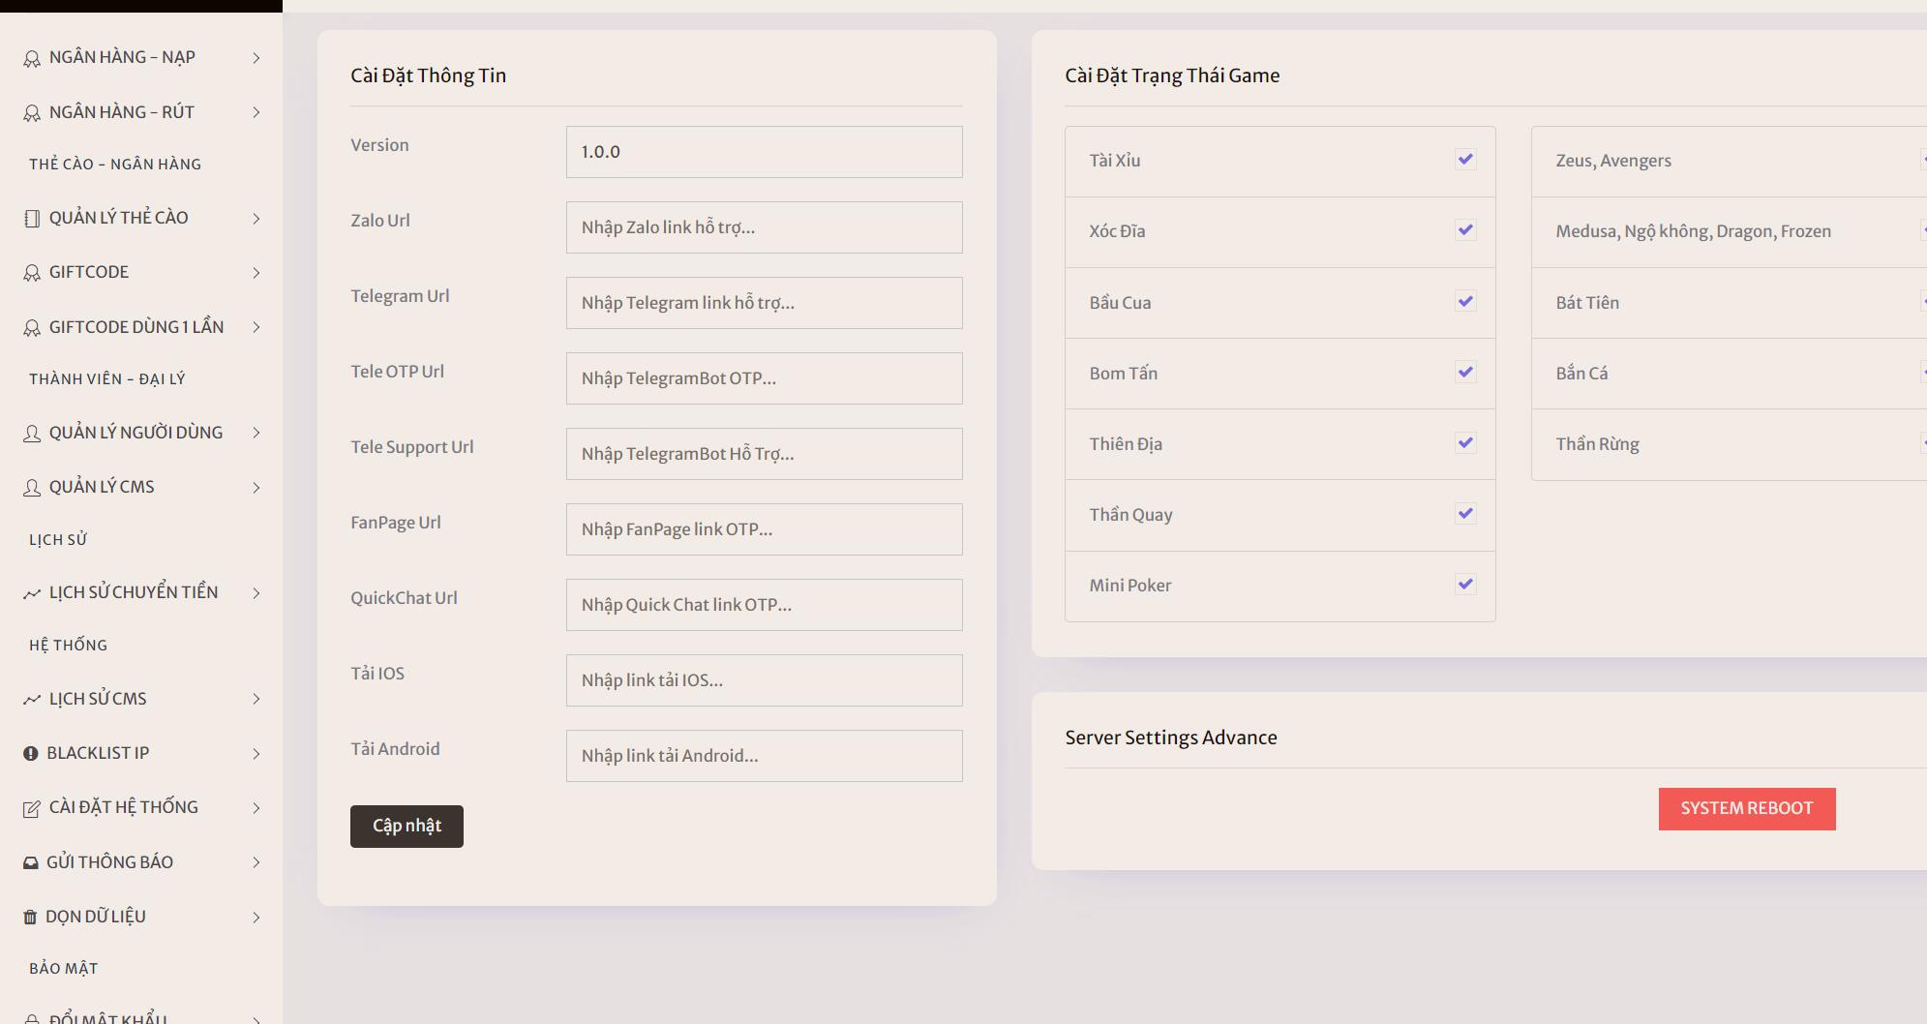This screenshot has height=1024, width=1927.
Task: Expand QUẢN LÝ CMS chevron
Action: click(x=256, y=488)
